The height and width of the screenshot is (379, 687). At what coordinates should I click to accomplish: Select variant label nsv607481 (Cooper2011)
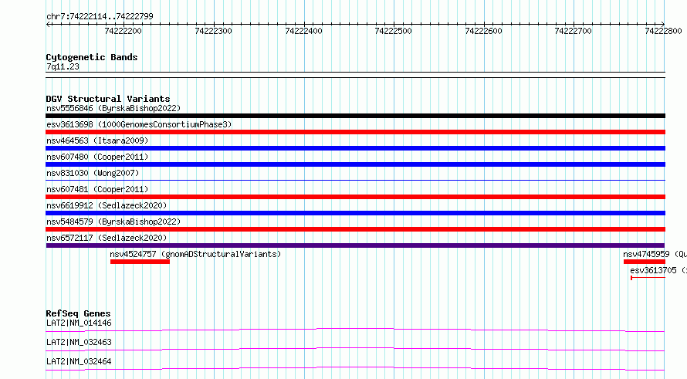[x=97, y=189]
